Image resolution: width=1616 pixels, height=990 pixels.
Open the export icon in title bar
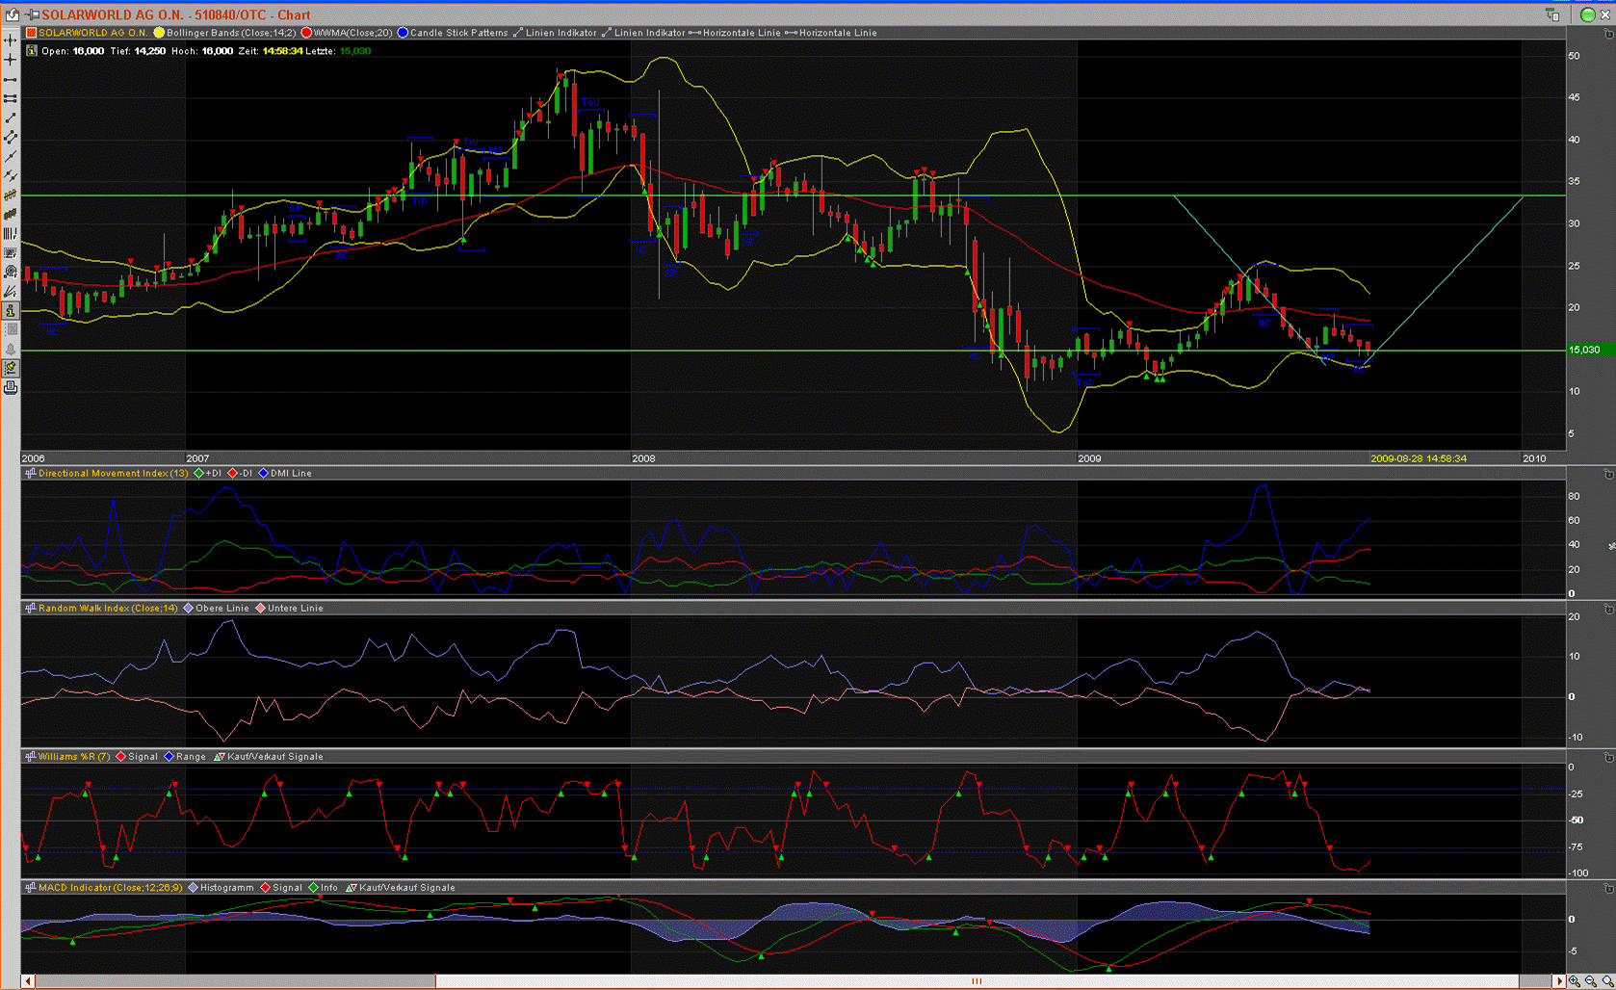click(13, 14)
